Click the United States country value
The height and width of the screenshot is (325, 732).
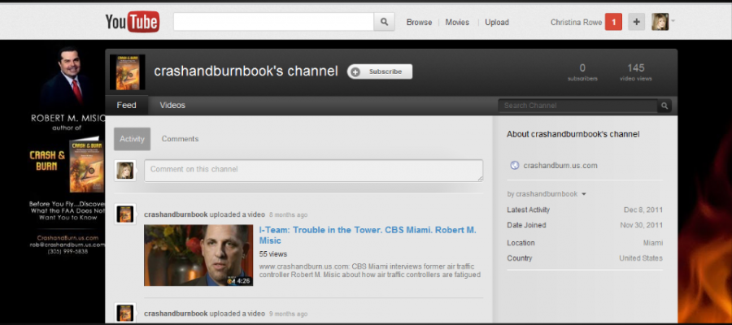click(641, 258)
